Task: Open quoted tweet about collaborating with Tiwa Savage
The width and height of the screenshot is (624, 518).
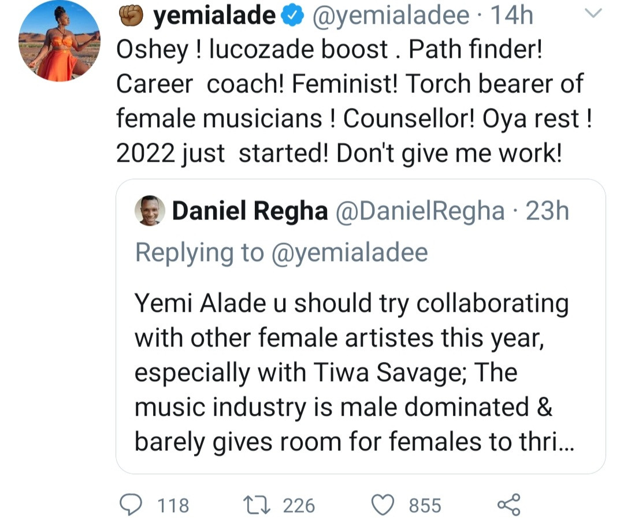Action: pos(351,372)
